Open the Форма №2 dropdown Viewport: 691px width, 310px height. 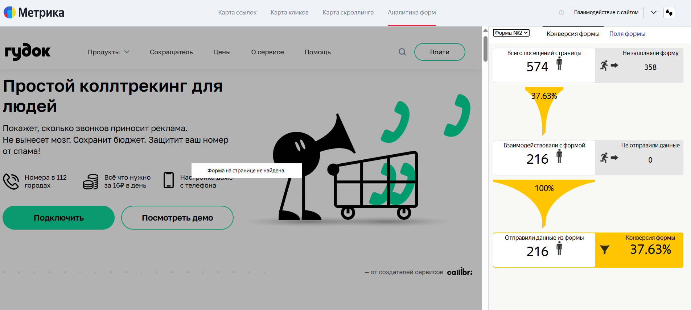pyautogui.click(x=511, y=33)
